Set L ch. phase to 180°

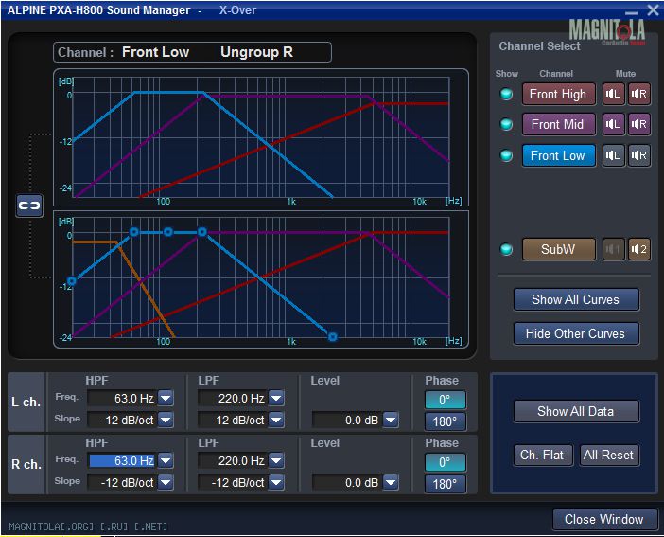coord(445,421)
